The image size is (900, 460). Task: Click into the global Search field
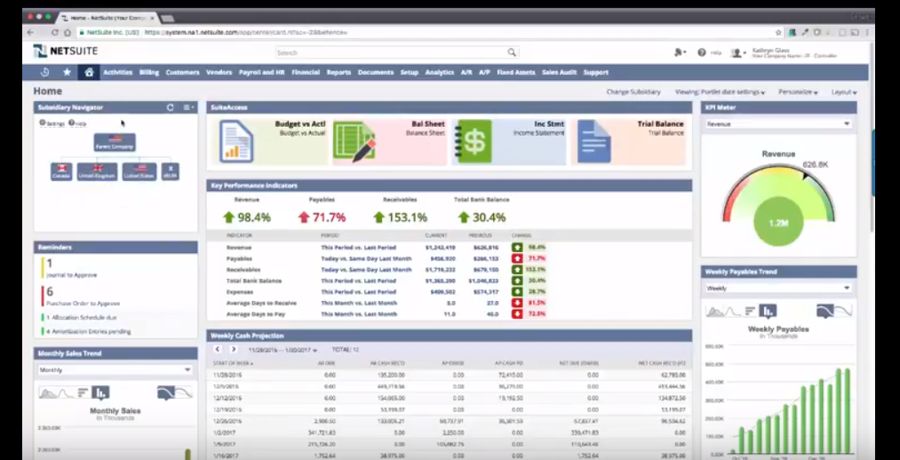pyautogui.click(x=391, y=52)
